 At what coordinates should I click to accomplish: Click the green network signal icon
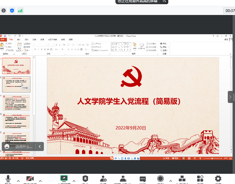click(20, 11)
